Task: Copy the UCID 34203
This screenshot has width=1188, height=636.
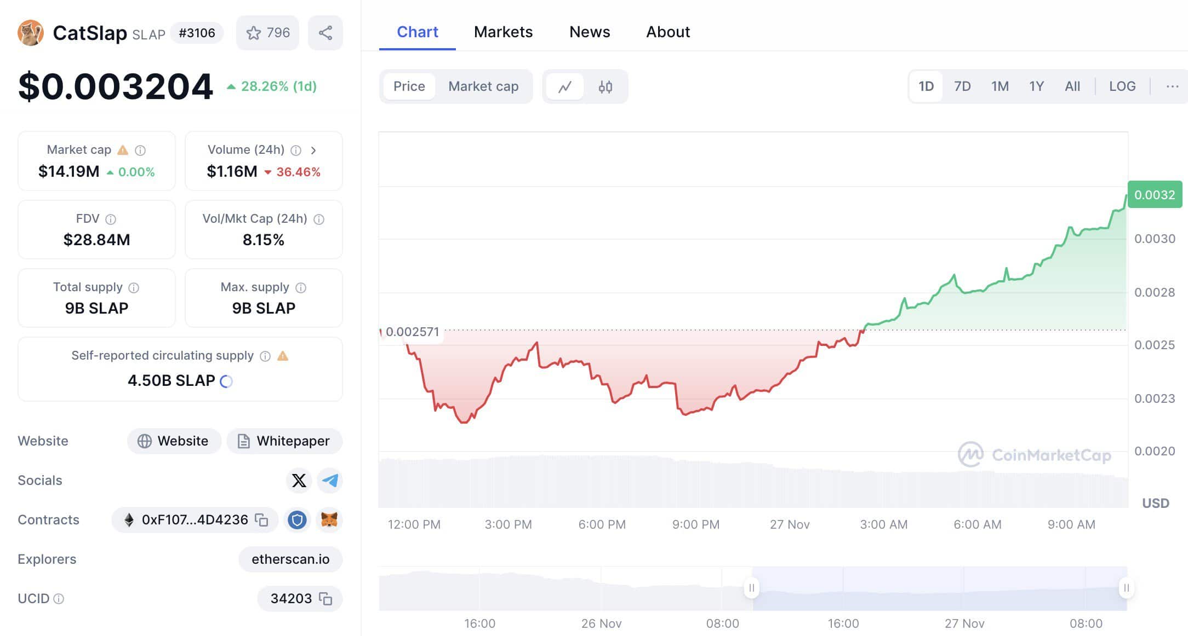Action: coord(325,599)
